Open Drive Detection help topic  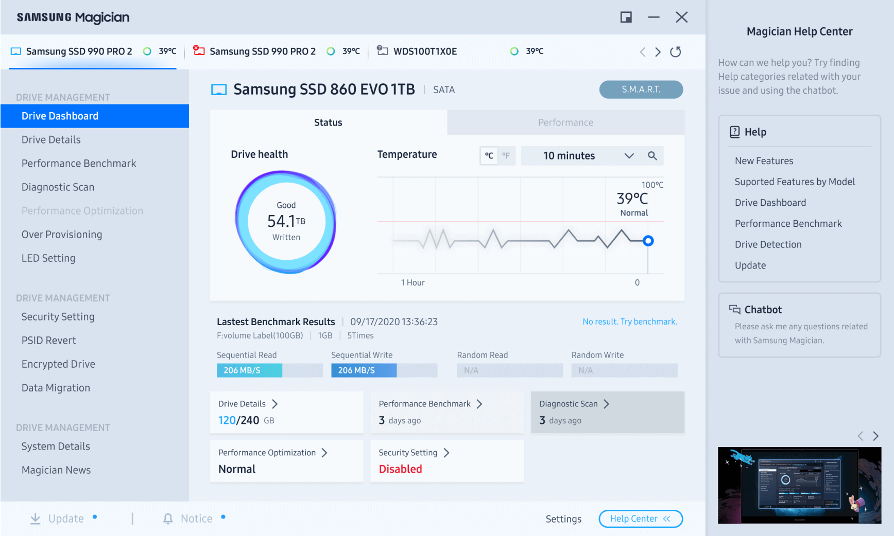tap(768, 245)
